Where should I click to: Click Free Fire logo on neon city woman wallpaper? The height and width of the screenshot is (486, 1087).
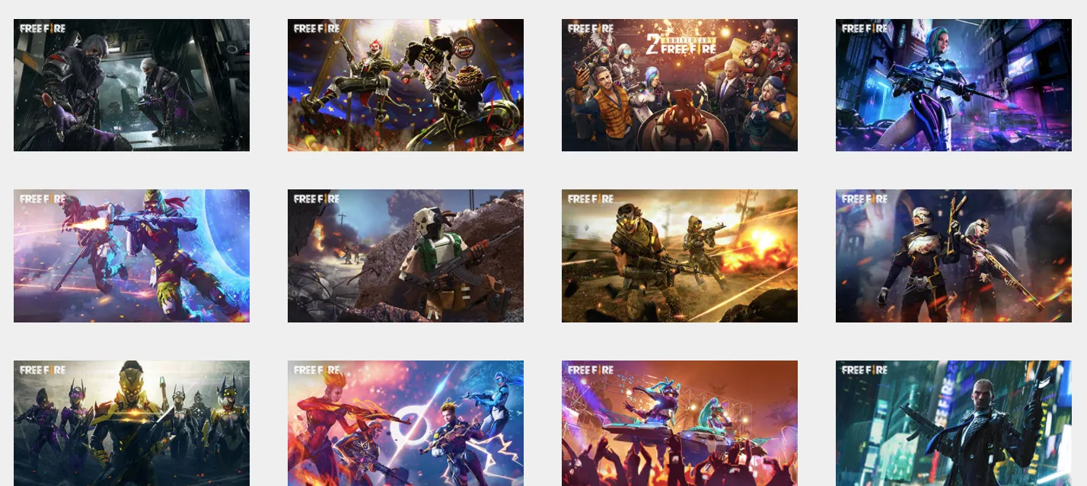click(864, 28)
